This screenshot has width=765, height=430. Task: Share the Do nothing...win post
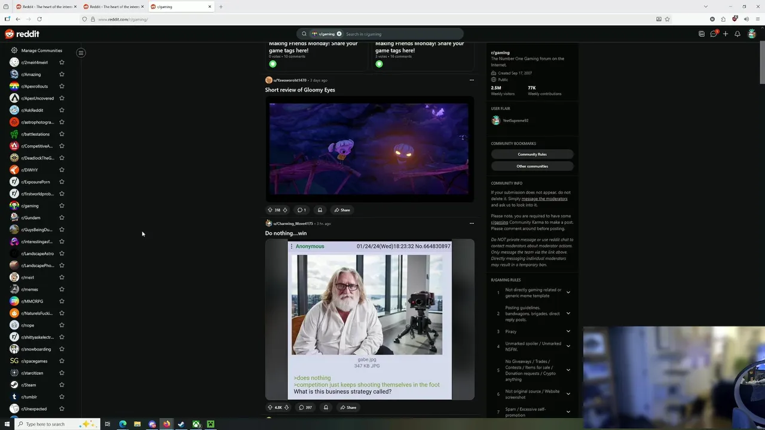click(348, 407)
